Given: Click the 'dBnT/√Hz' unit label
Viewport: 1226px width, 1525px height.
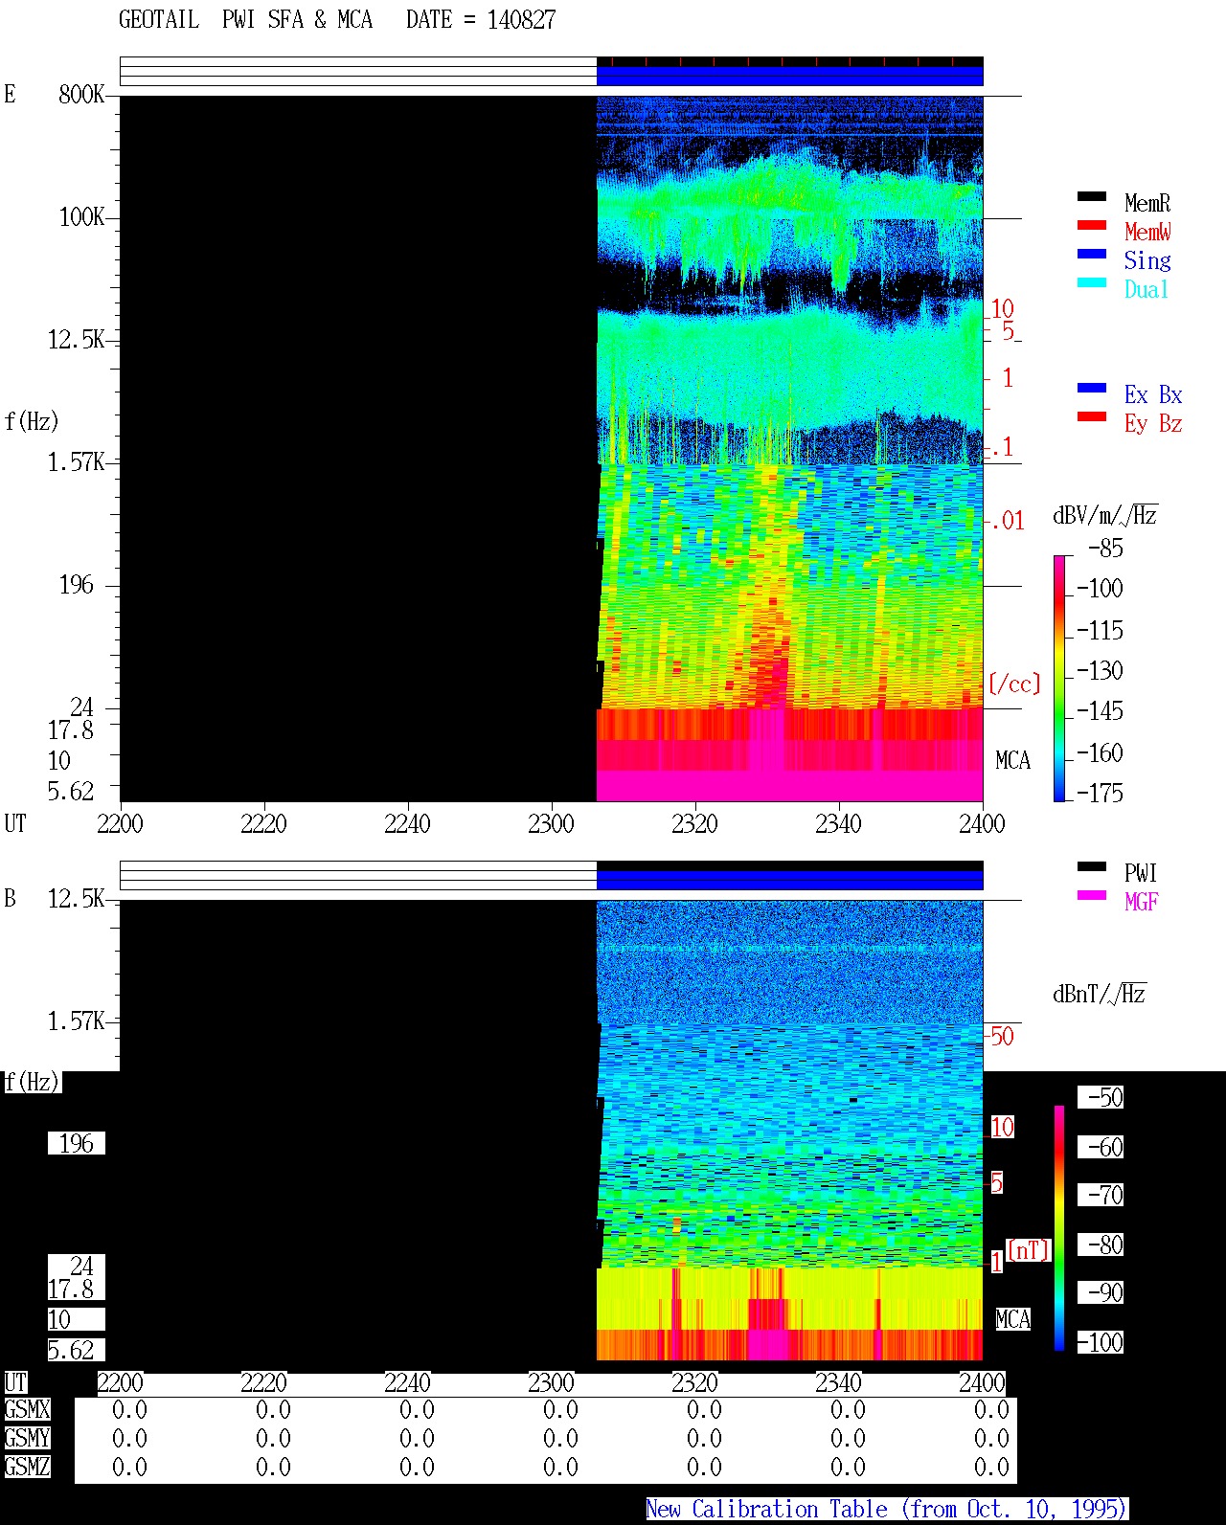Looking at the screenshot, I should pyautogui.click(x=1100, y=993).
